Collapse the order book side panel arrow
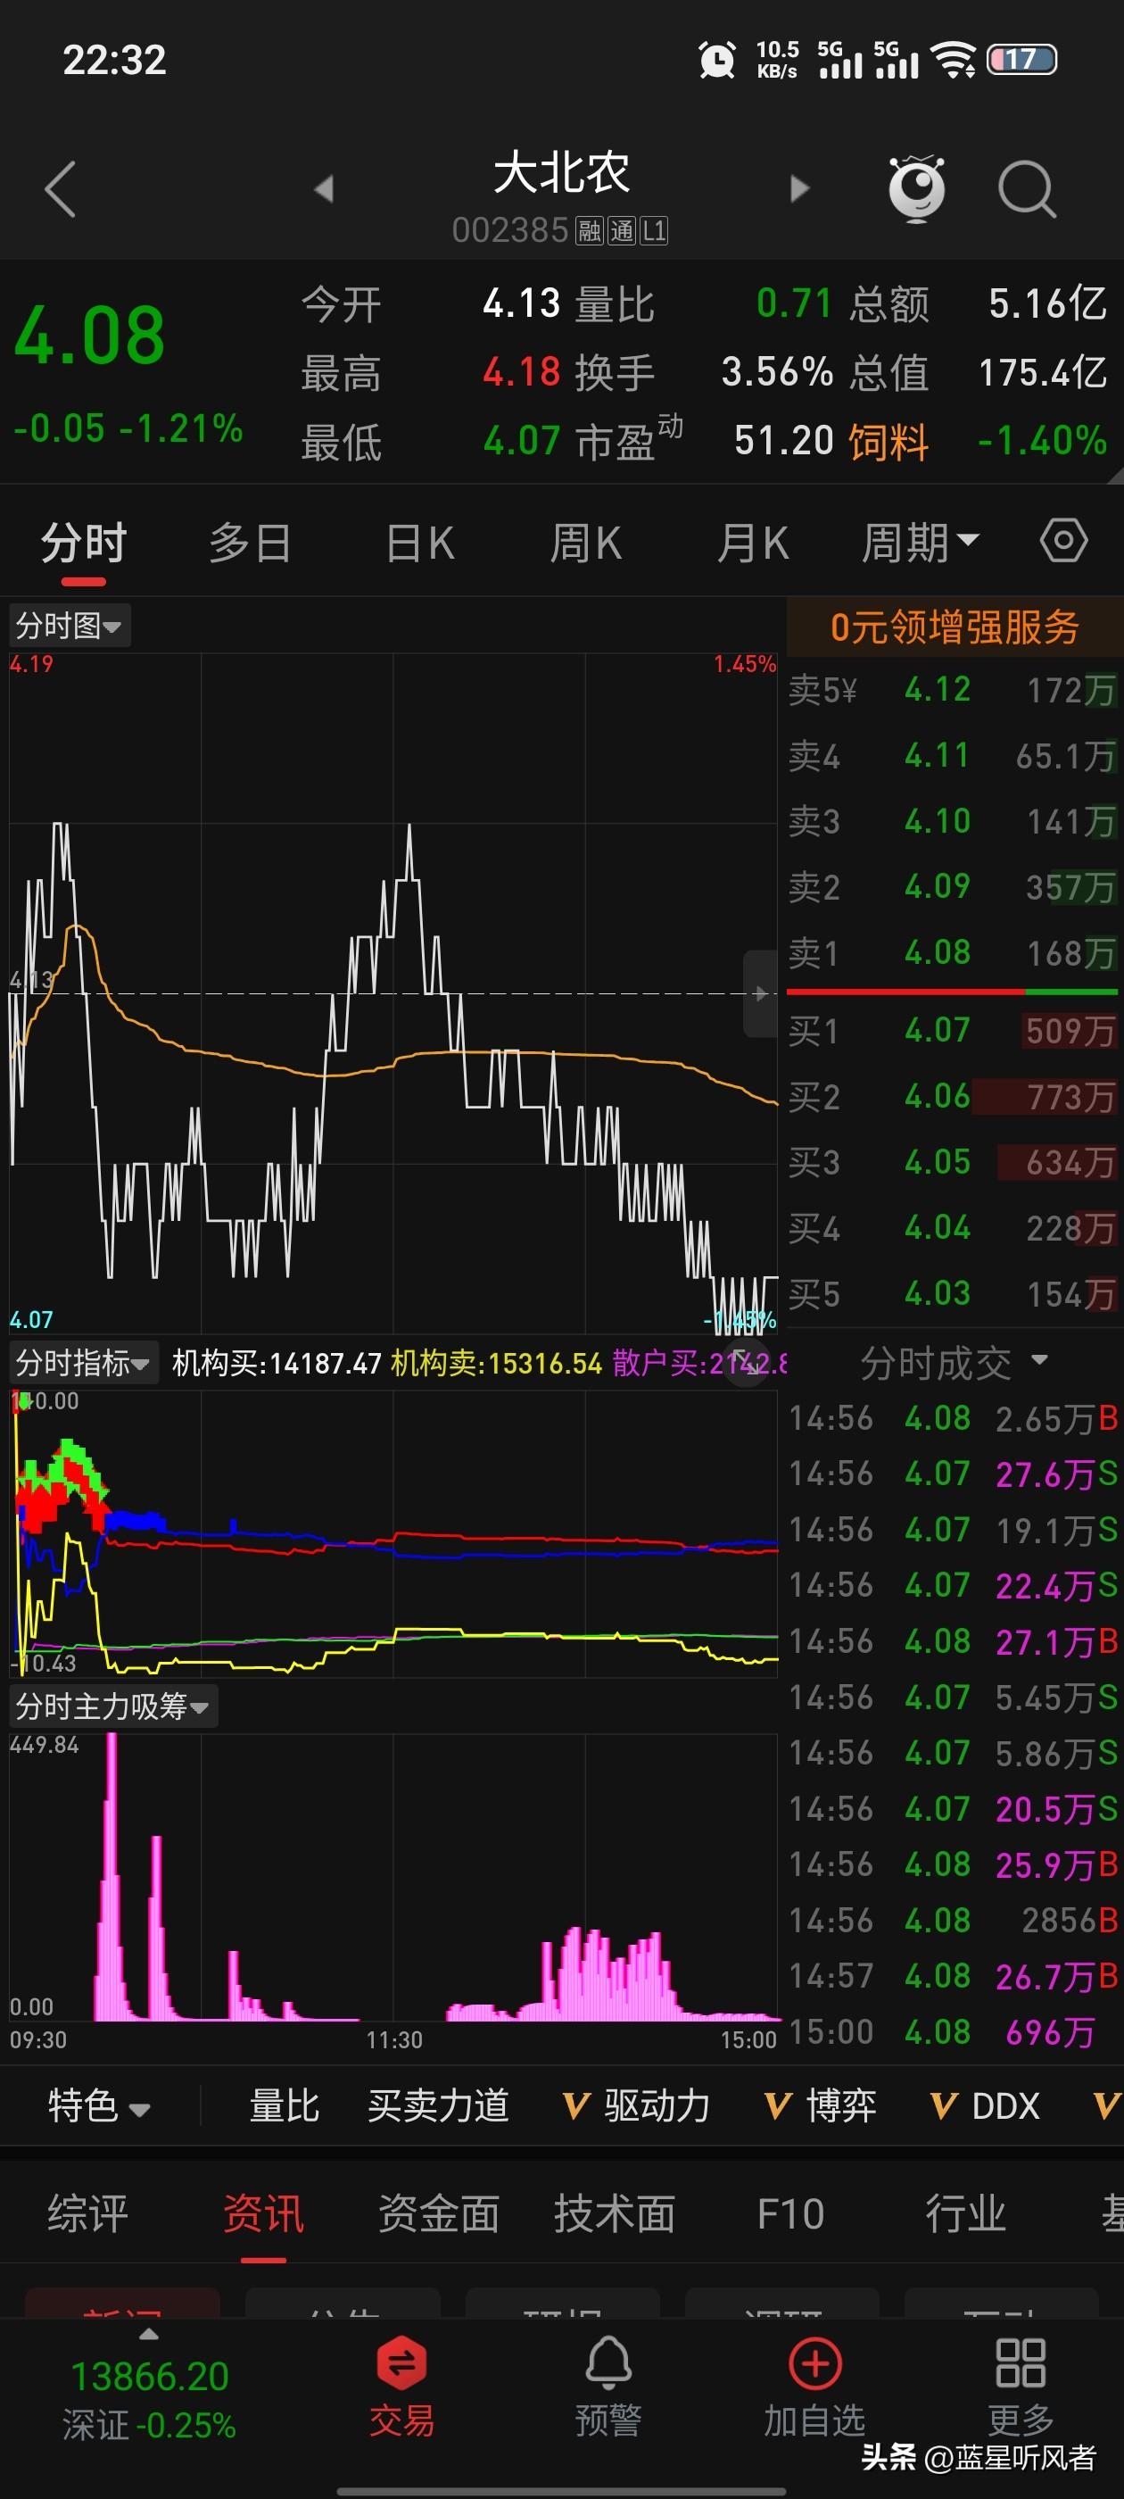Image resolution: width=1124 pixels, height=2499 pixels. pyautogui.click(x=760, y=993)
